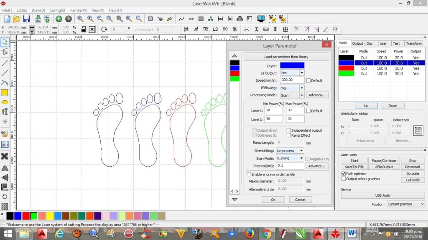
Task: Select the ellipse drawing tool
Action: point(5,102)
